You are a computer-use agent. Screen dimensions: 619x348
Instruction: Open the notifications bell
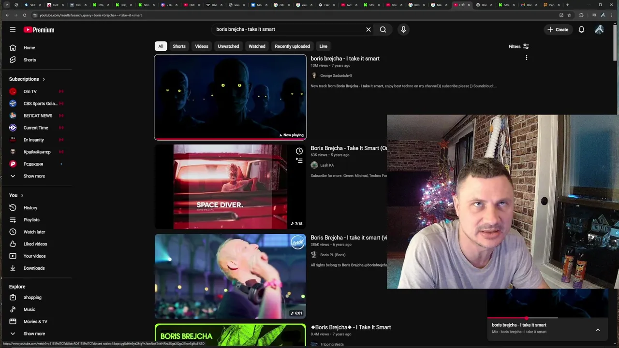[x=581, y=29]
